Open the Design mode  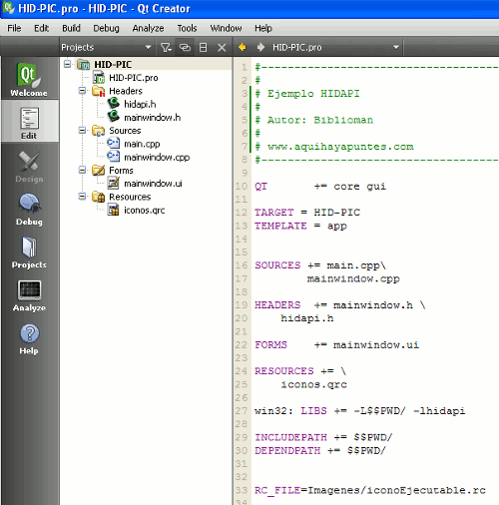(x=29, y=167)
